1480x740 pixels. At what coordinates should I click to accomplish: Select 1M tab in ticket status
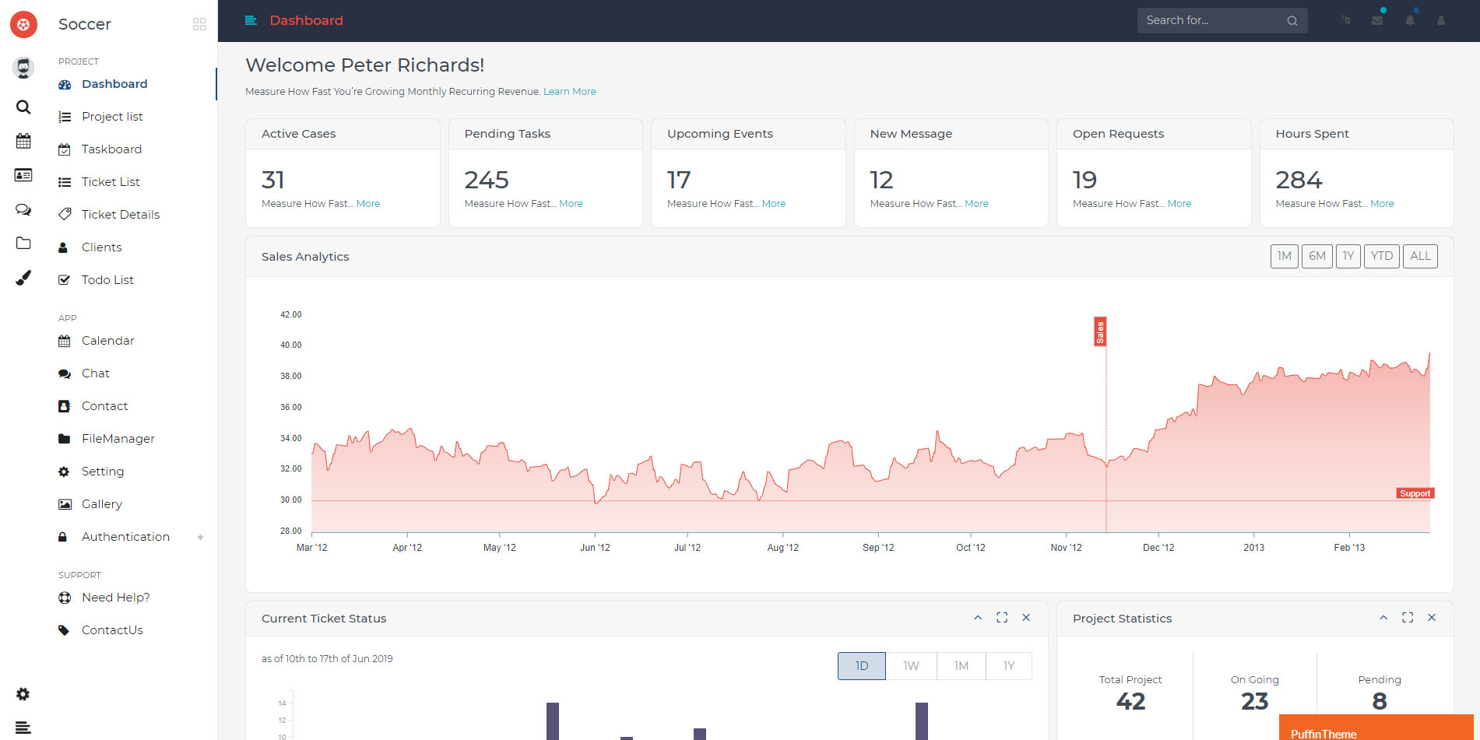point(961,666)
